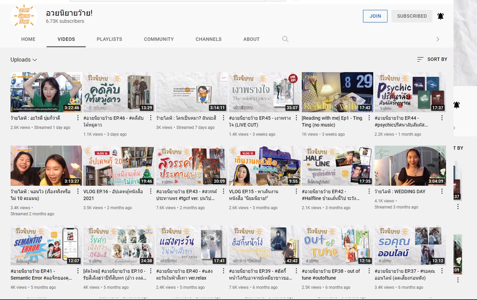Open three-dot menu for VLOG EP.15 video
Image resolution: width=477 pixels, height=300 pixels.
point(297,192)
